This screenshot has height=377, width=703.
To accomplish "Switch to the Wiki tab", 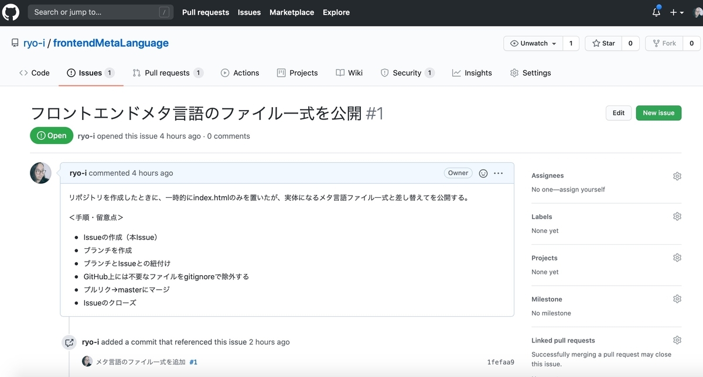I will pyautogui.click(x=349, y=73).
